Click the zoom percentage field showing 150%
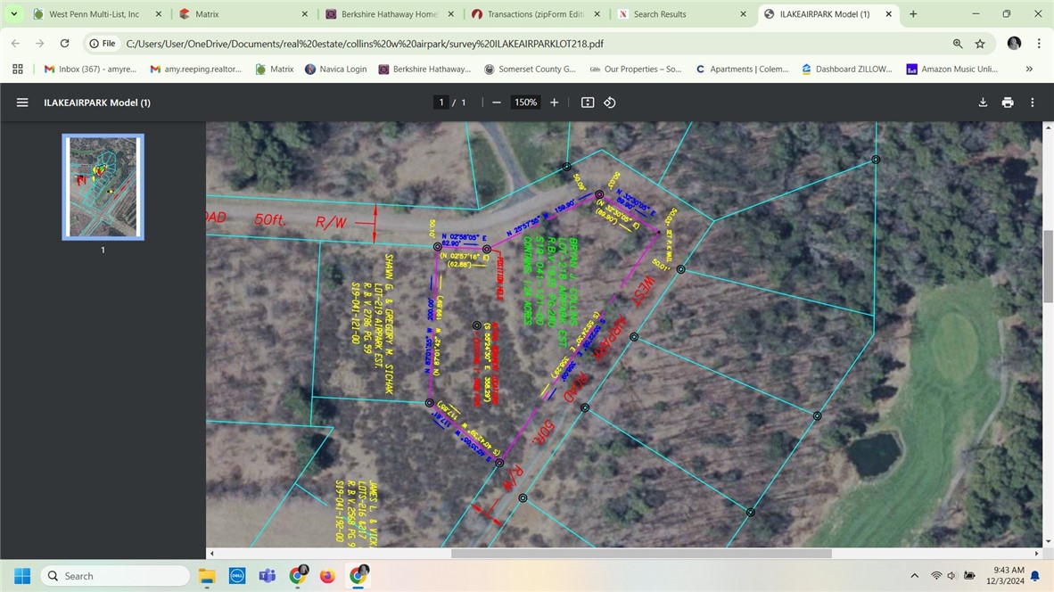The height and width of the screenshot is (592, 1054). click(x=525, y=103)
